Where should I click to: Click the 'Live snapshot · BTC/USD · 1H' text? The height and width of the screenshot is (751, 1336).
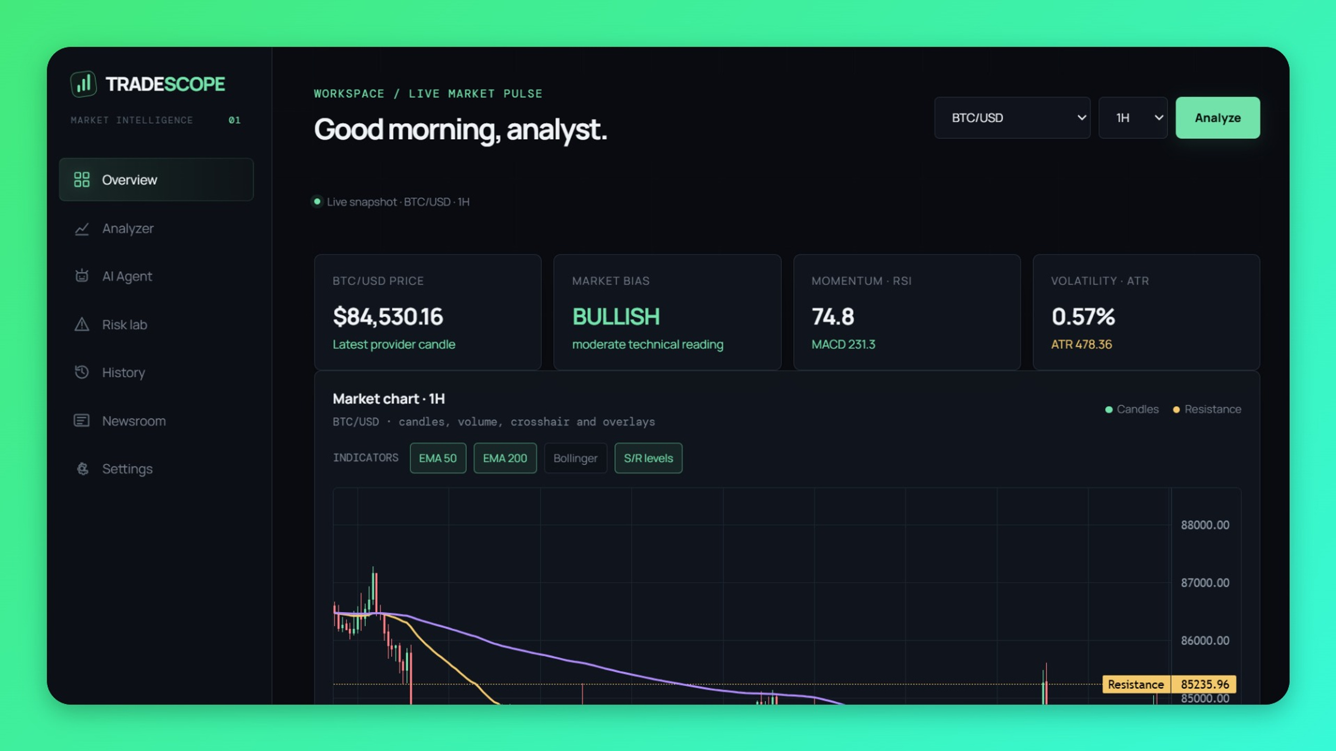coord(398,202)
